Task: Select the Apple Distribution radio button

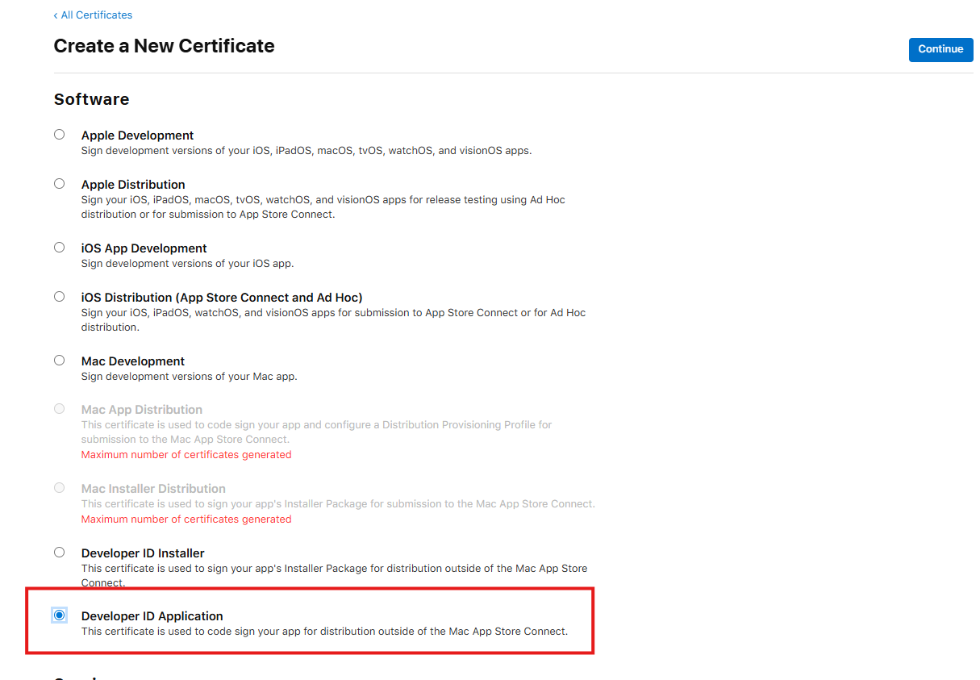Action: pos(60,184)
